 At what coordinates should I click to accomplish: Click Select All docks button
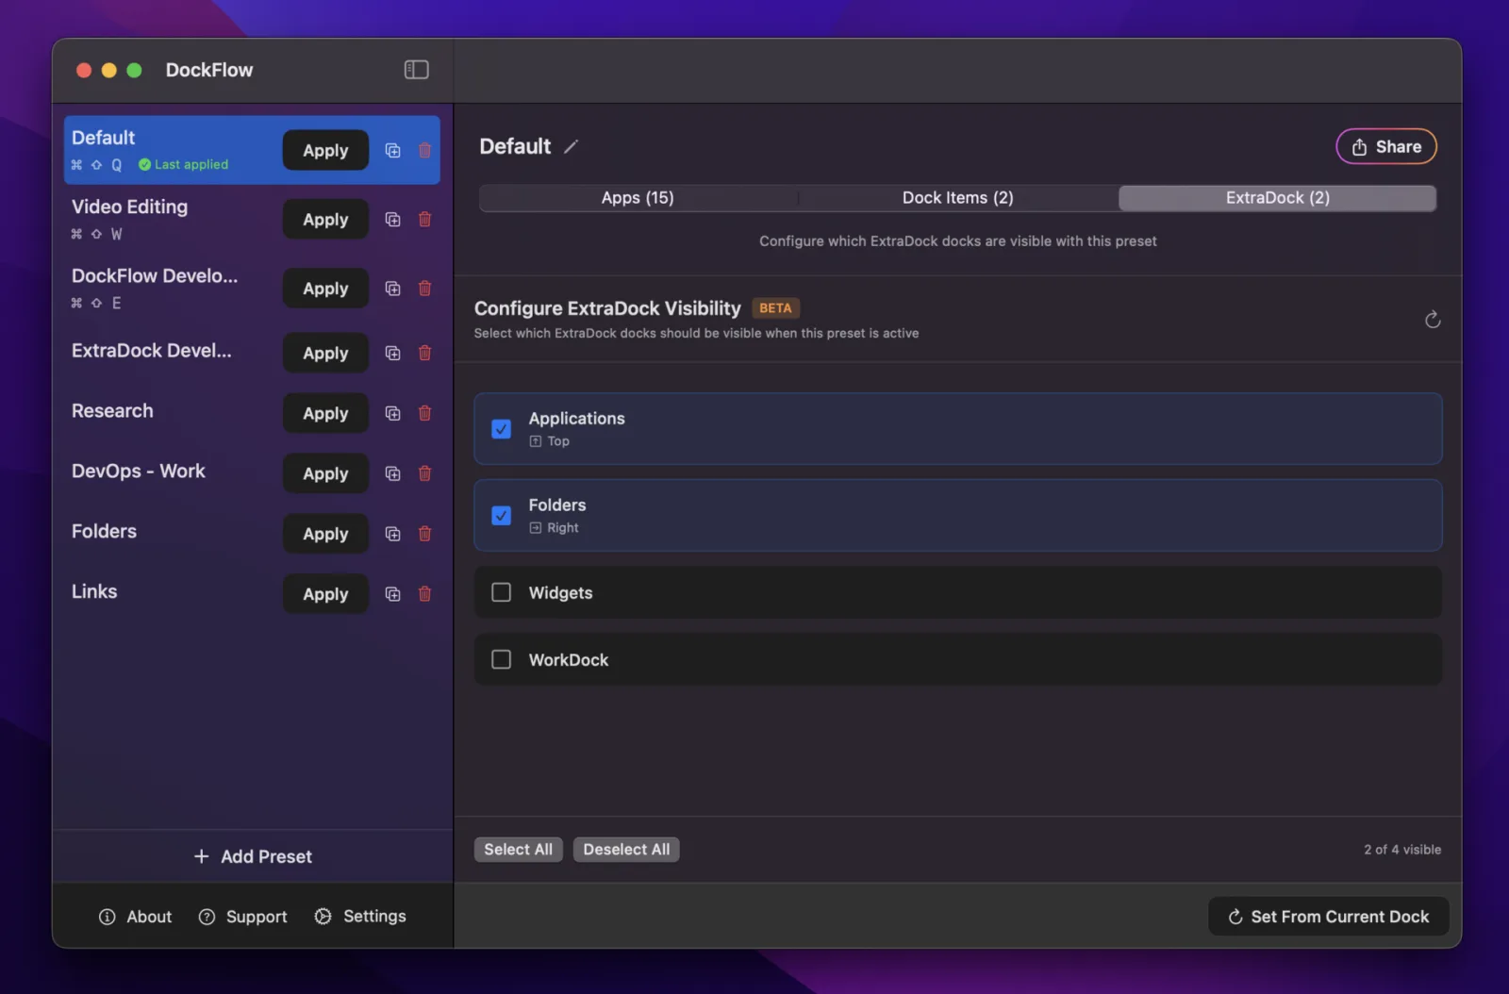(518, 850)
